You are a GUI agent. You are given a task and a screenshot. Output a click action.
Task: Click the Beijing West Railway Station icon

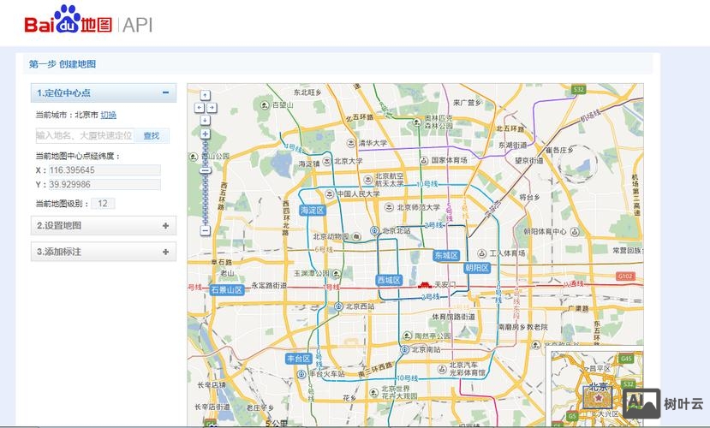pyautogui.click(x=338, y=306)
